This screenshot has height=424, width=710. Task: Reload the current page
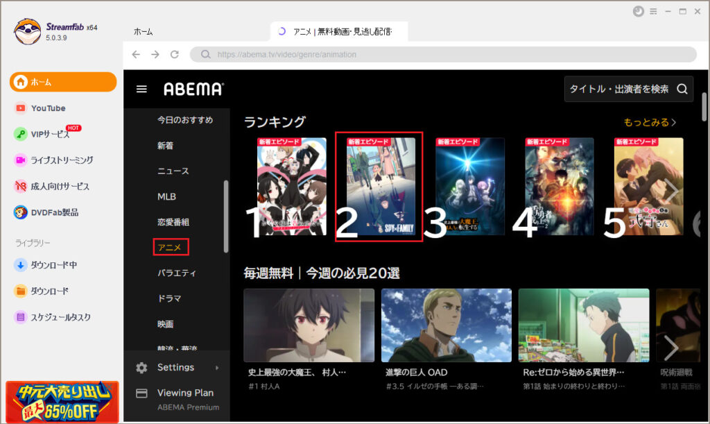click(174, 54)
